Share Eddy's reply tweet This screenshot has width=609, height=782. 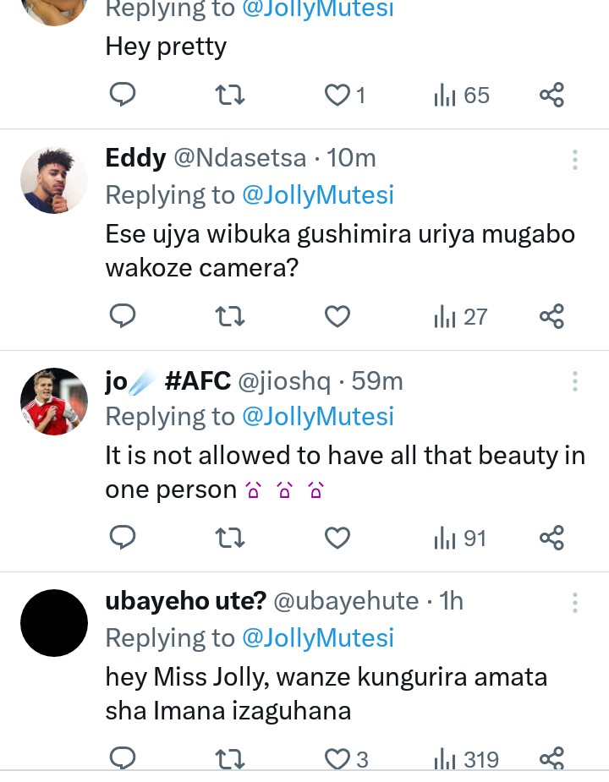tap(551, 316)
